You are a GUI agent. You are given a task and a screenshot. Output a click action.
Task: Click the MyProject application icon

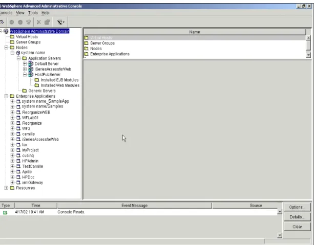18,150
